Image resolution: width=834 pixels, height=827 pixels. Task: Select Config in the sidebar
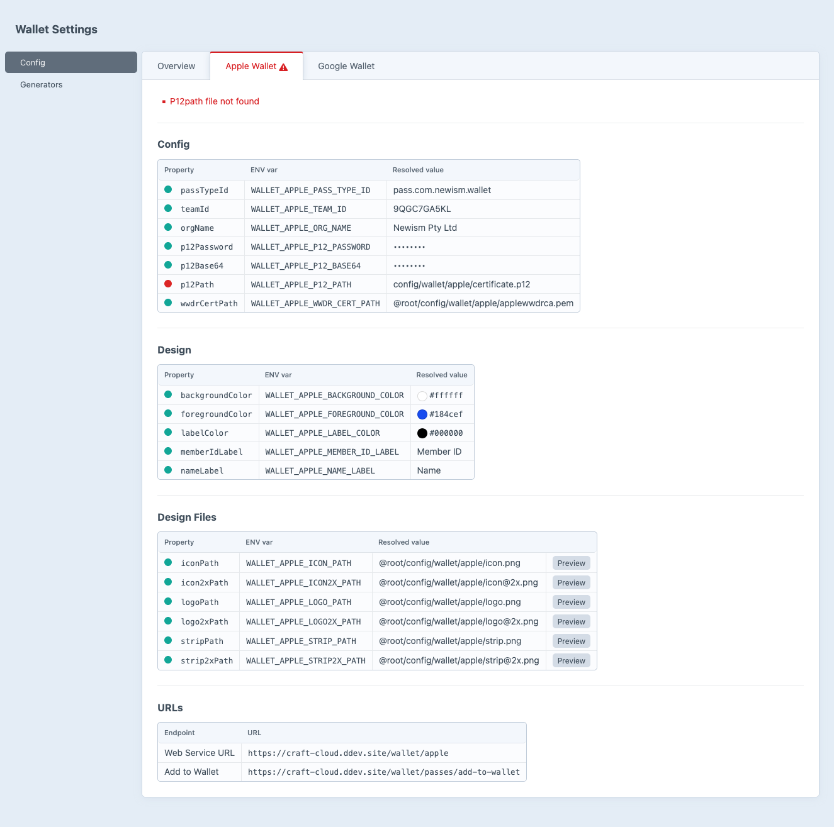(71, 62)
